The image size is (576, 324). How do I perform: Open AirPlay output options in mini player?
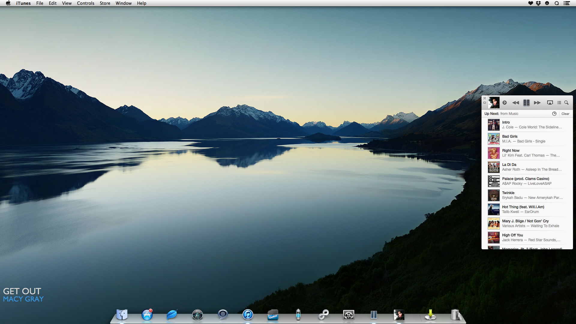[x=550, y=103]
